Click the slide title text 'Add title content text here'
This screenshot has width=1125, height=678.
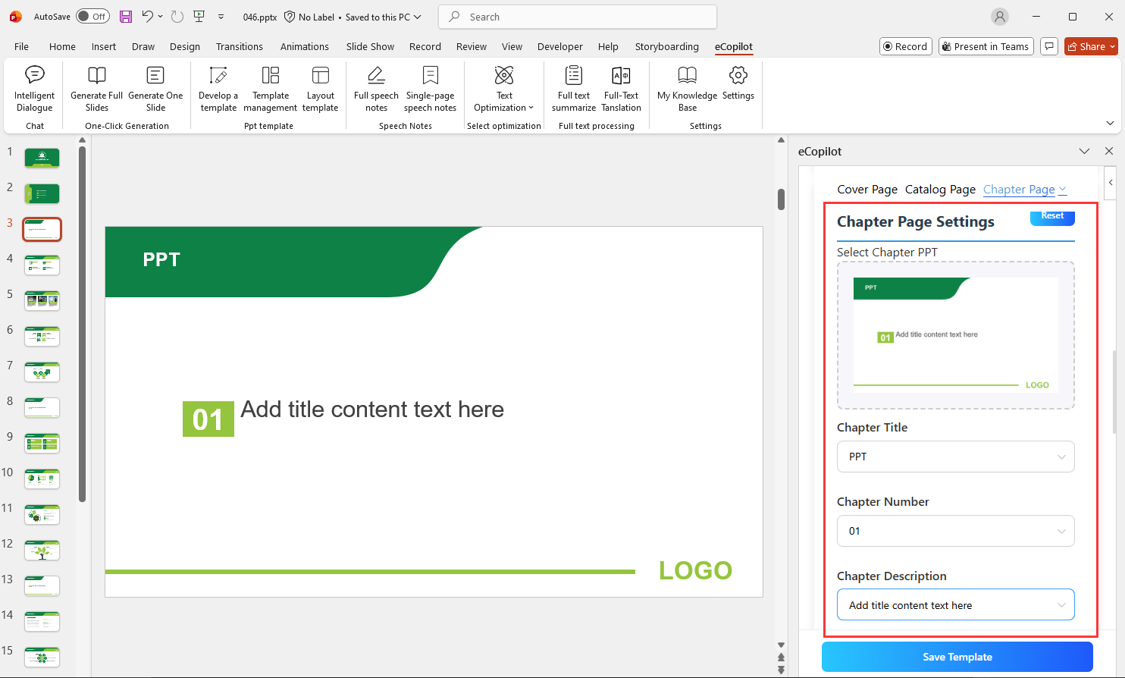click(372, 410)
